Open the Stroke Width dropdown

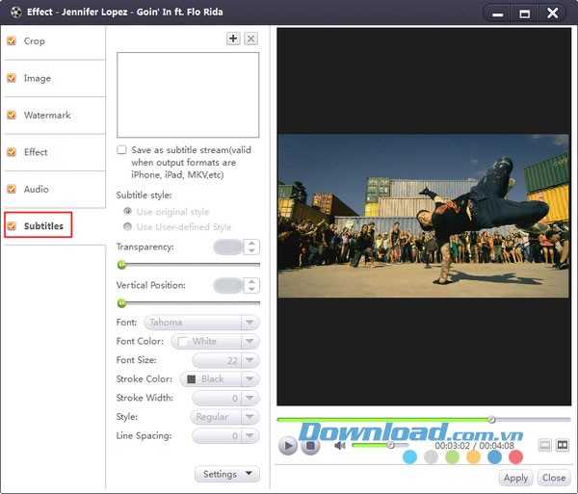[x=225, y=398]
